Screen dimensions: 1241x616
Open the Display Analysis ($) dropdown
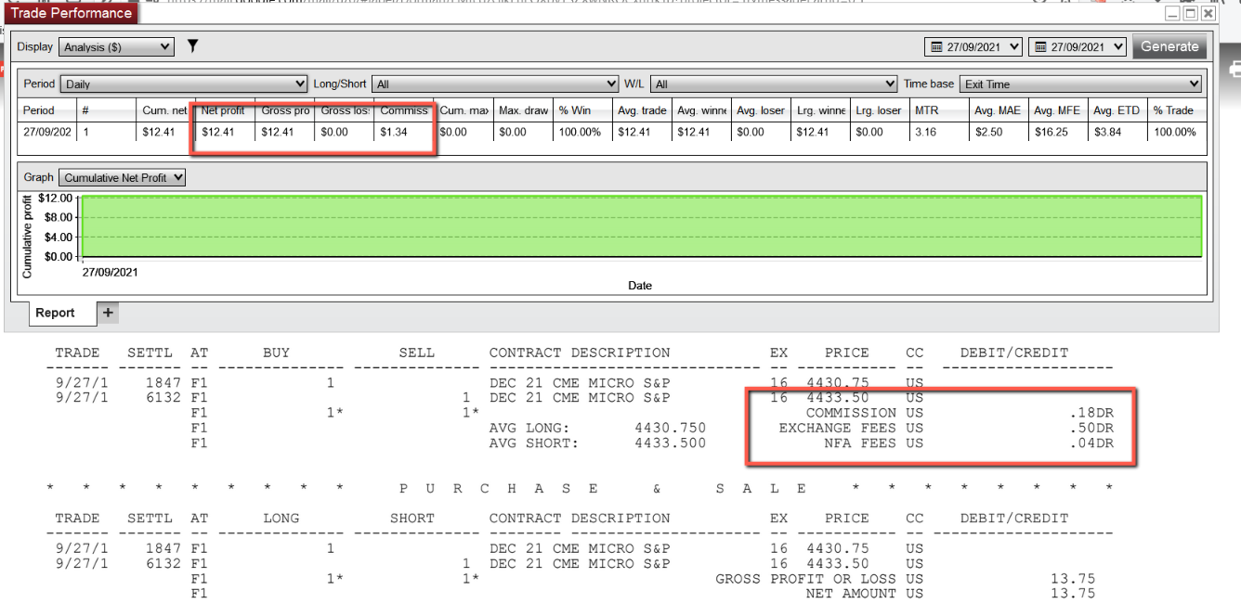coord(116,46)
